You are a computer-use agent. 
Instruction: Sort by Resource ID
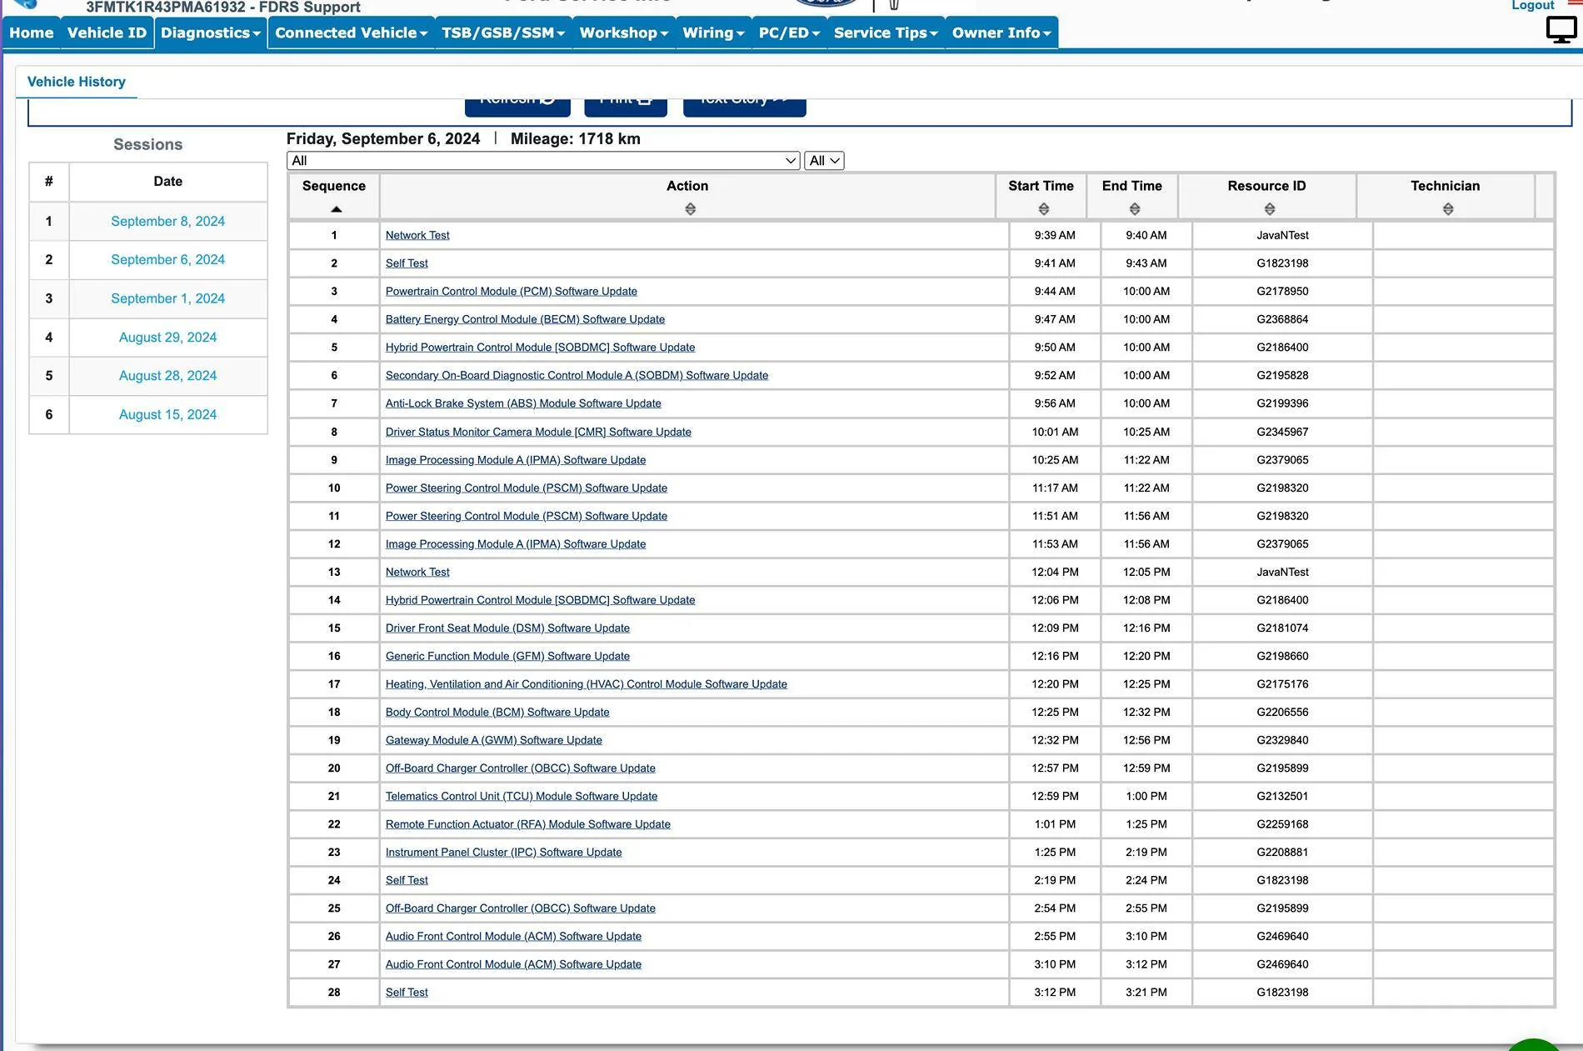[x=1269, y=209]
